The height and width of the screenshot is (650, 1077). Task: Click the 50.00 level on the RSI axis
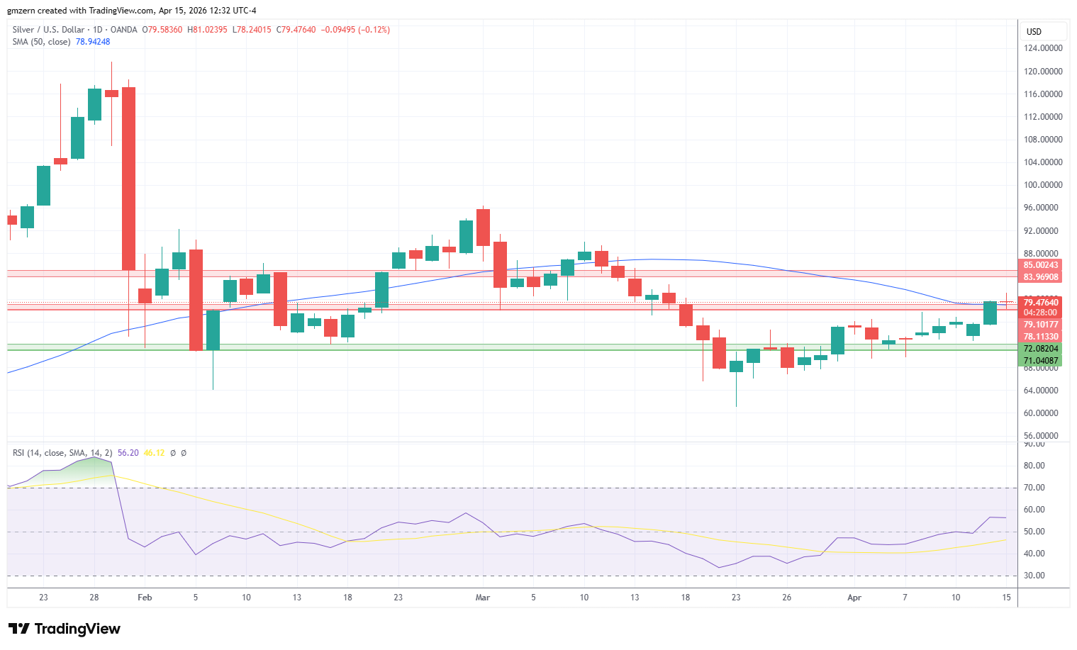tap(1034, 532)
